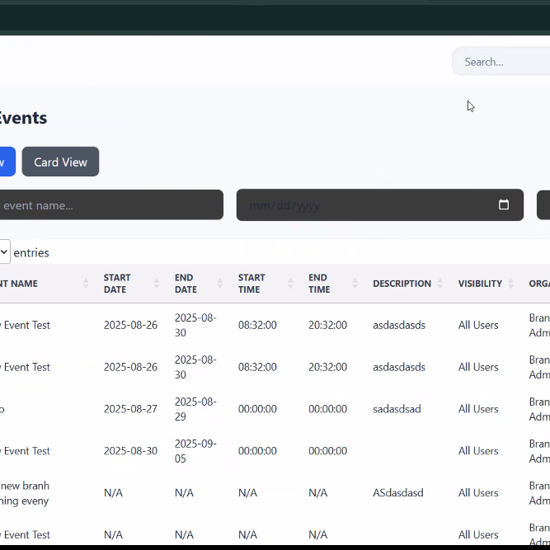550x550 pixels.
Task: Click sort arrows beside Start Date header
Action: click(156, 284)
